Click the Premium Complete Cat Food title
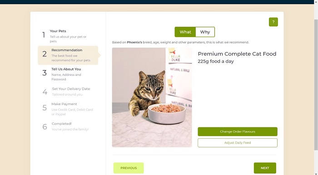 (237, 54)
